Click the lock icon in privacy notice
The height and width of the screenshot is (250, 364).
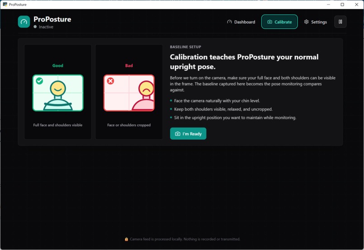point(126,239)
